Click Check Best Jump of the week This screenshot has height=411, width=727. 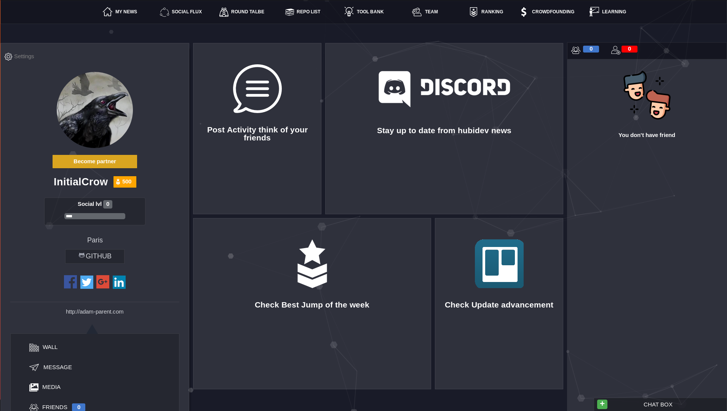[x=312, y=305]
